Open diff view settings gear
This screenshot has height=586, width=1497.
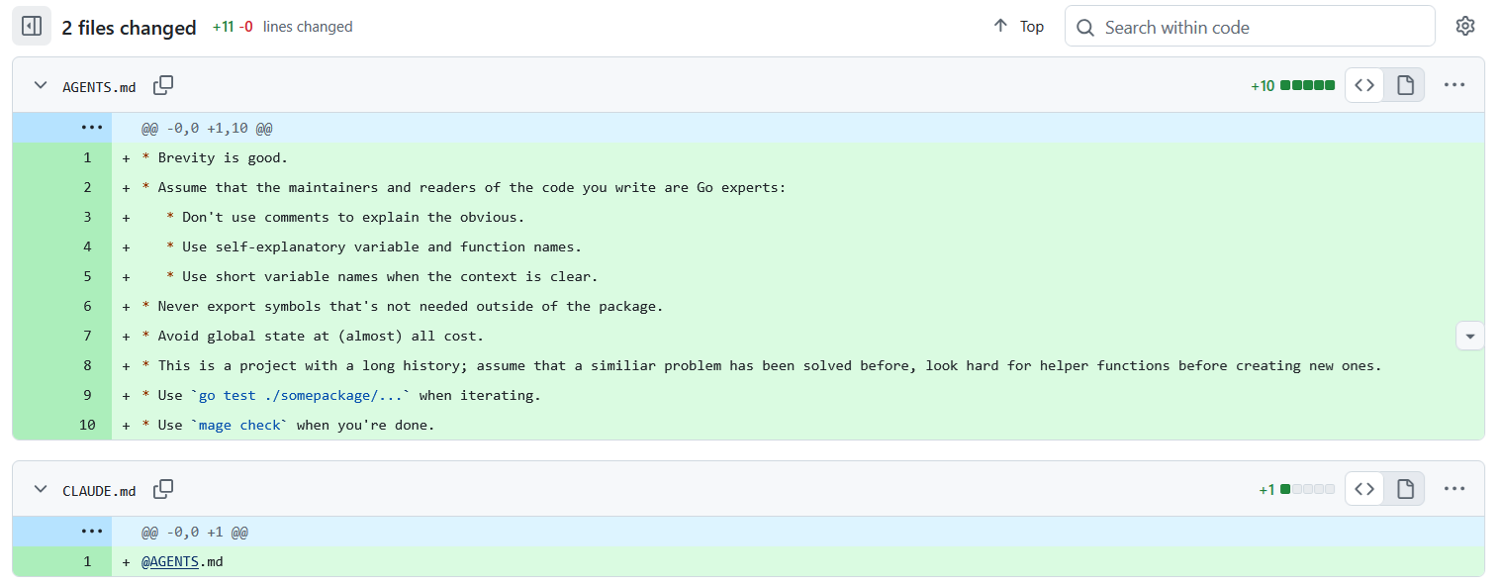click(x=1465, y=27)
